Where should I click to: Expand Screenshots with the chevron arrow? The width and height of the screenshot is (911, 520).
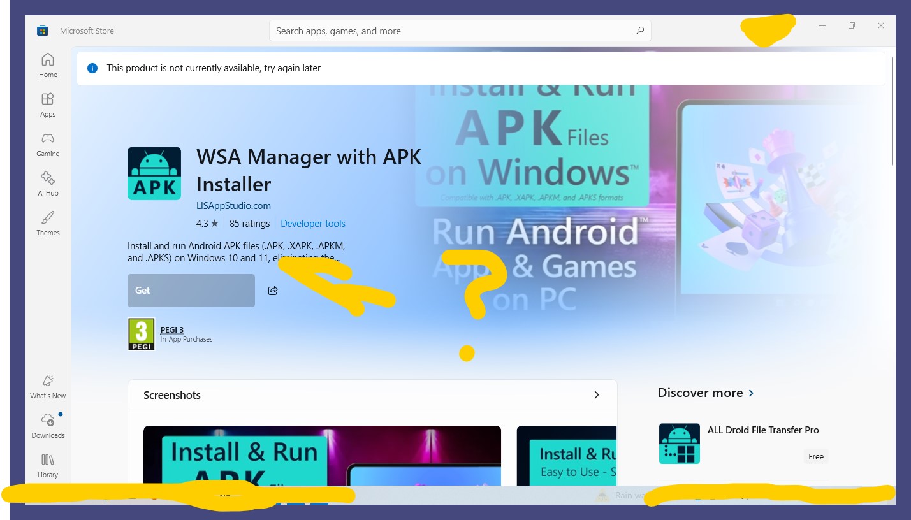[x=597, y=395]
